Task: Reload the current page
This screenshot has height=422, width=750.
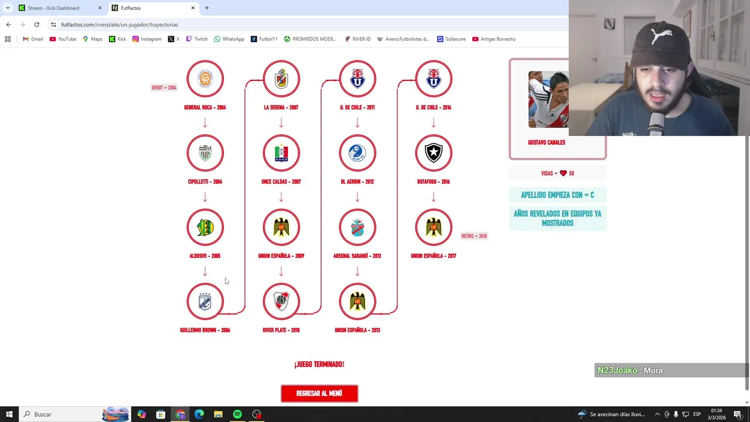Action: pos(36,25)
